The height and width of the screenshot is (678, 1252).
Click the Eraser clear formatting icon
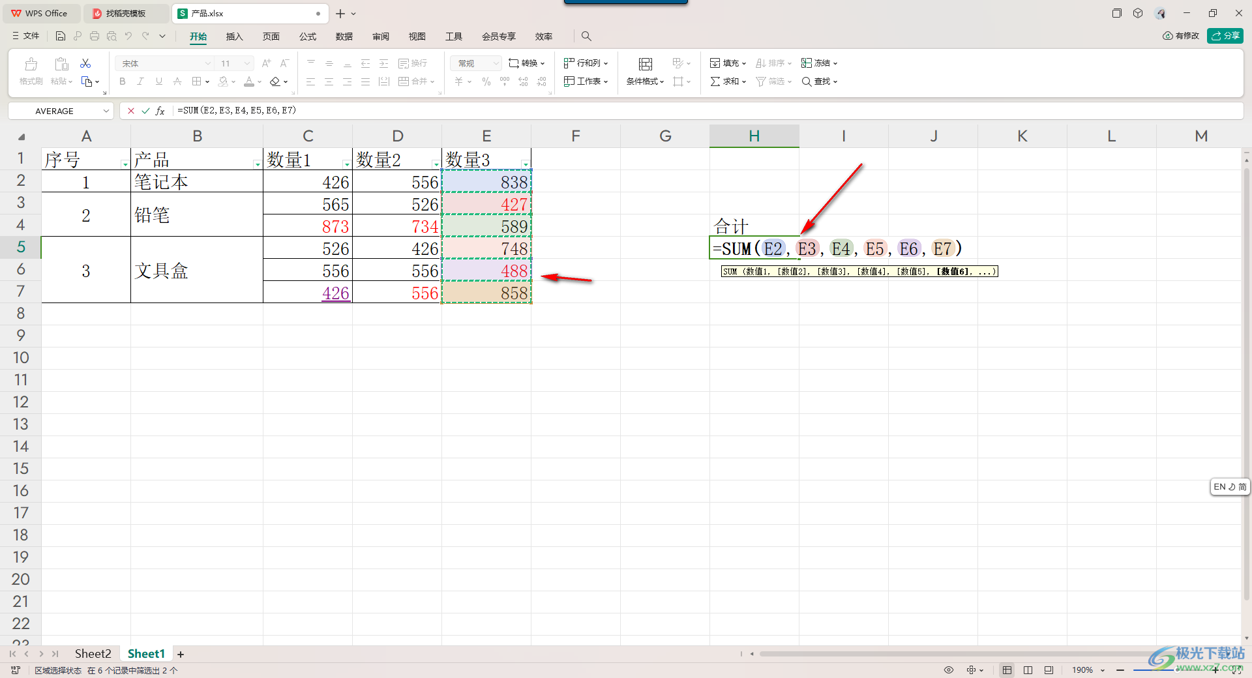(275, 81)
